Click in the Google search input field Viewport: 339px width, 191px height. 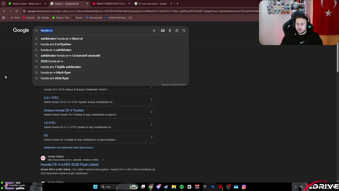tap(95, 31)
